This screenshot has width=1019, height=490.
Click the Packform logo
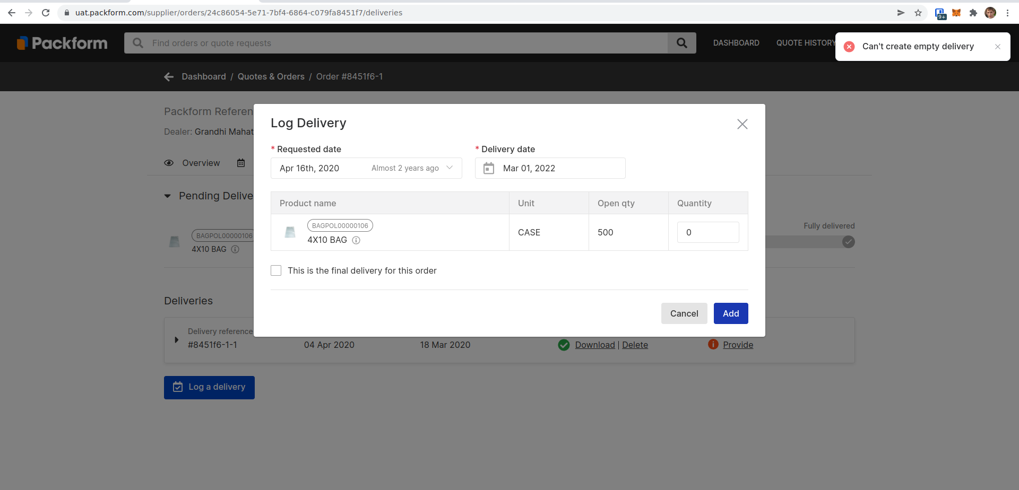(x=62, y=43)
